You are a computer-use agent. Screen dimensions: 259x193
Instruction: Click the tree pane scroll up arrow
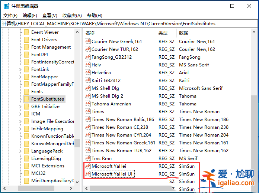[x=77, y=32]
